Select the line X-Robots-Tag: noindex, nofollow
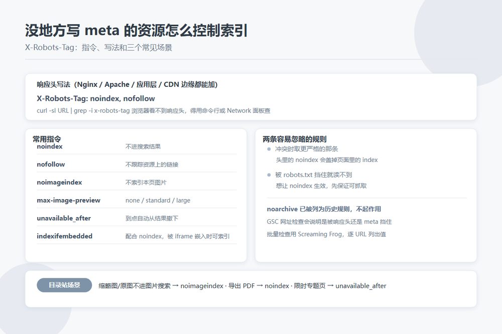 [x=96, y=98]
